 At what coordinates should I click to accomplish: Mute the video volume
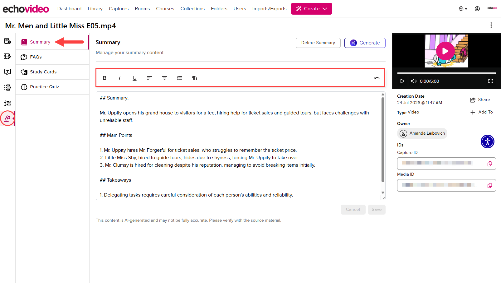[x=414, y=81]
